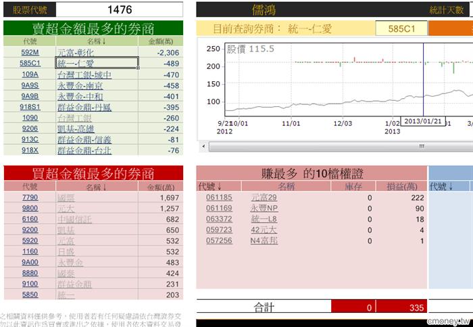Select broker name 群益金鼎-信義
The width and height of the screenshot is (473, 327).
pyautogui.click(x=84, y=139)
